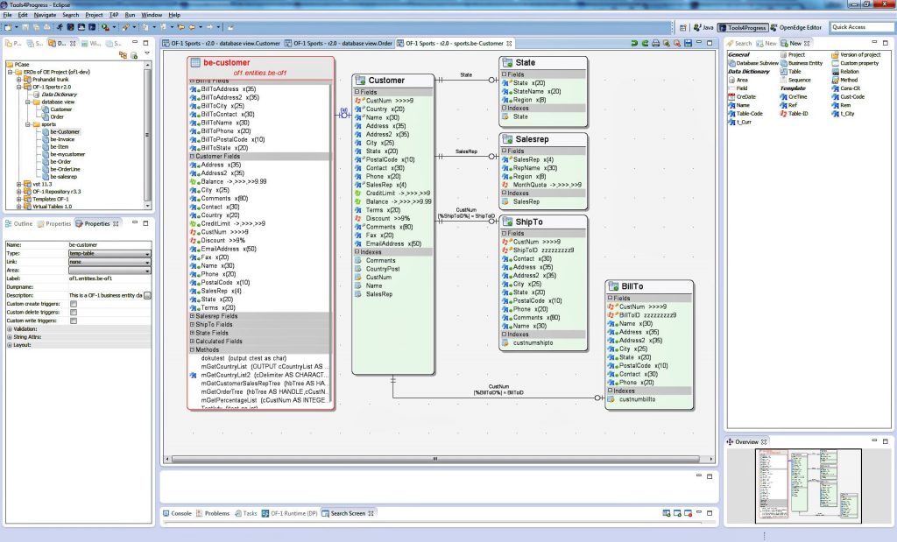Image resolution: width=897 pixels, height=542 pixels.
Task: Switch to the OpenEdge Editor perspective
Action: click(800, 27)
